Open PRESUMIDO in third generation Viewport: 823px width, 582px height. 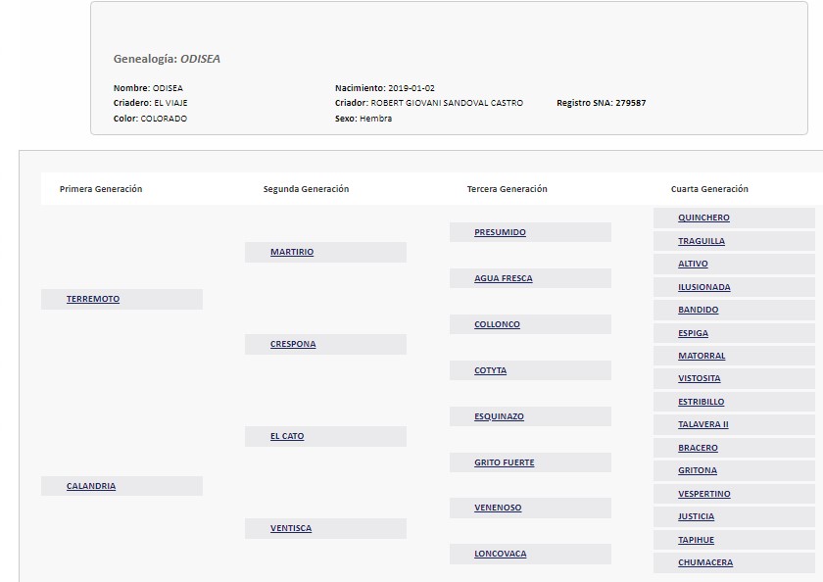(x=500, y=232)
